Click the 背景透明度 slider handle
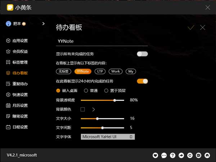This screenshot has height=162, width=216. [x=114, y=100]
